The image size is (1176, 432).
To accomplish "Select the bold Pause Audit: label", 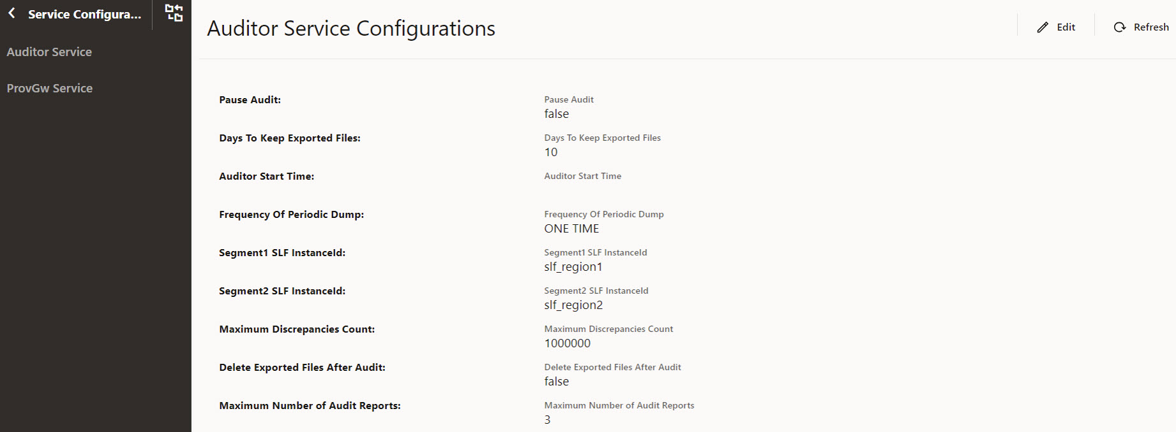I will click(250, 100).
